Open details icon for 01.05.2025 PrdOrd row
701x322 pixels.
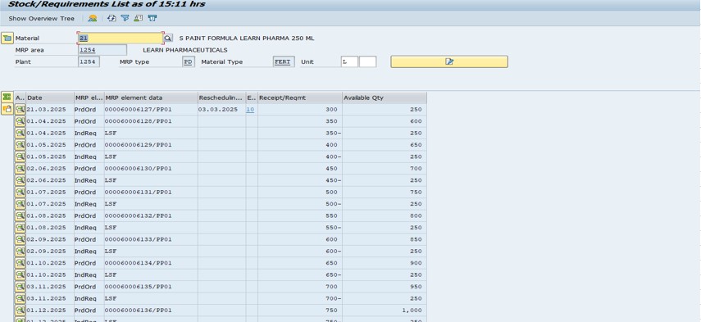[20, 145]
